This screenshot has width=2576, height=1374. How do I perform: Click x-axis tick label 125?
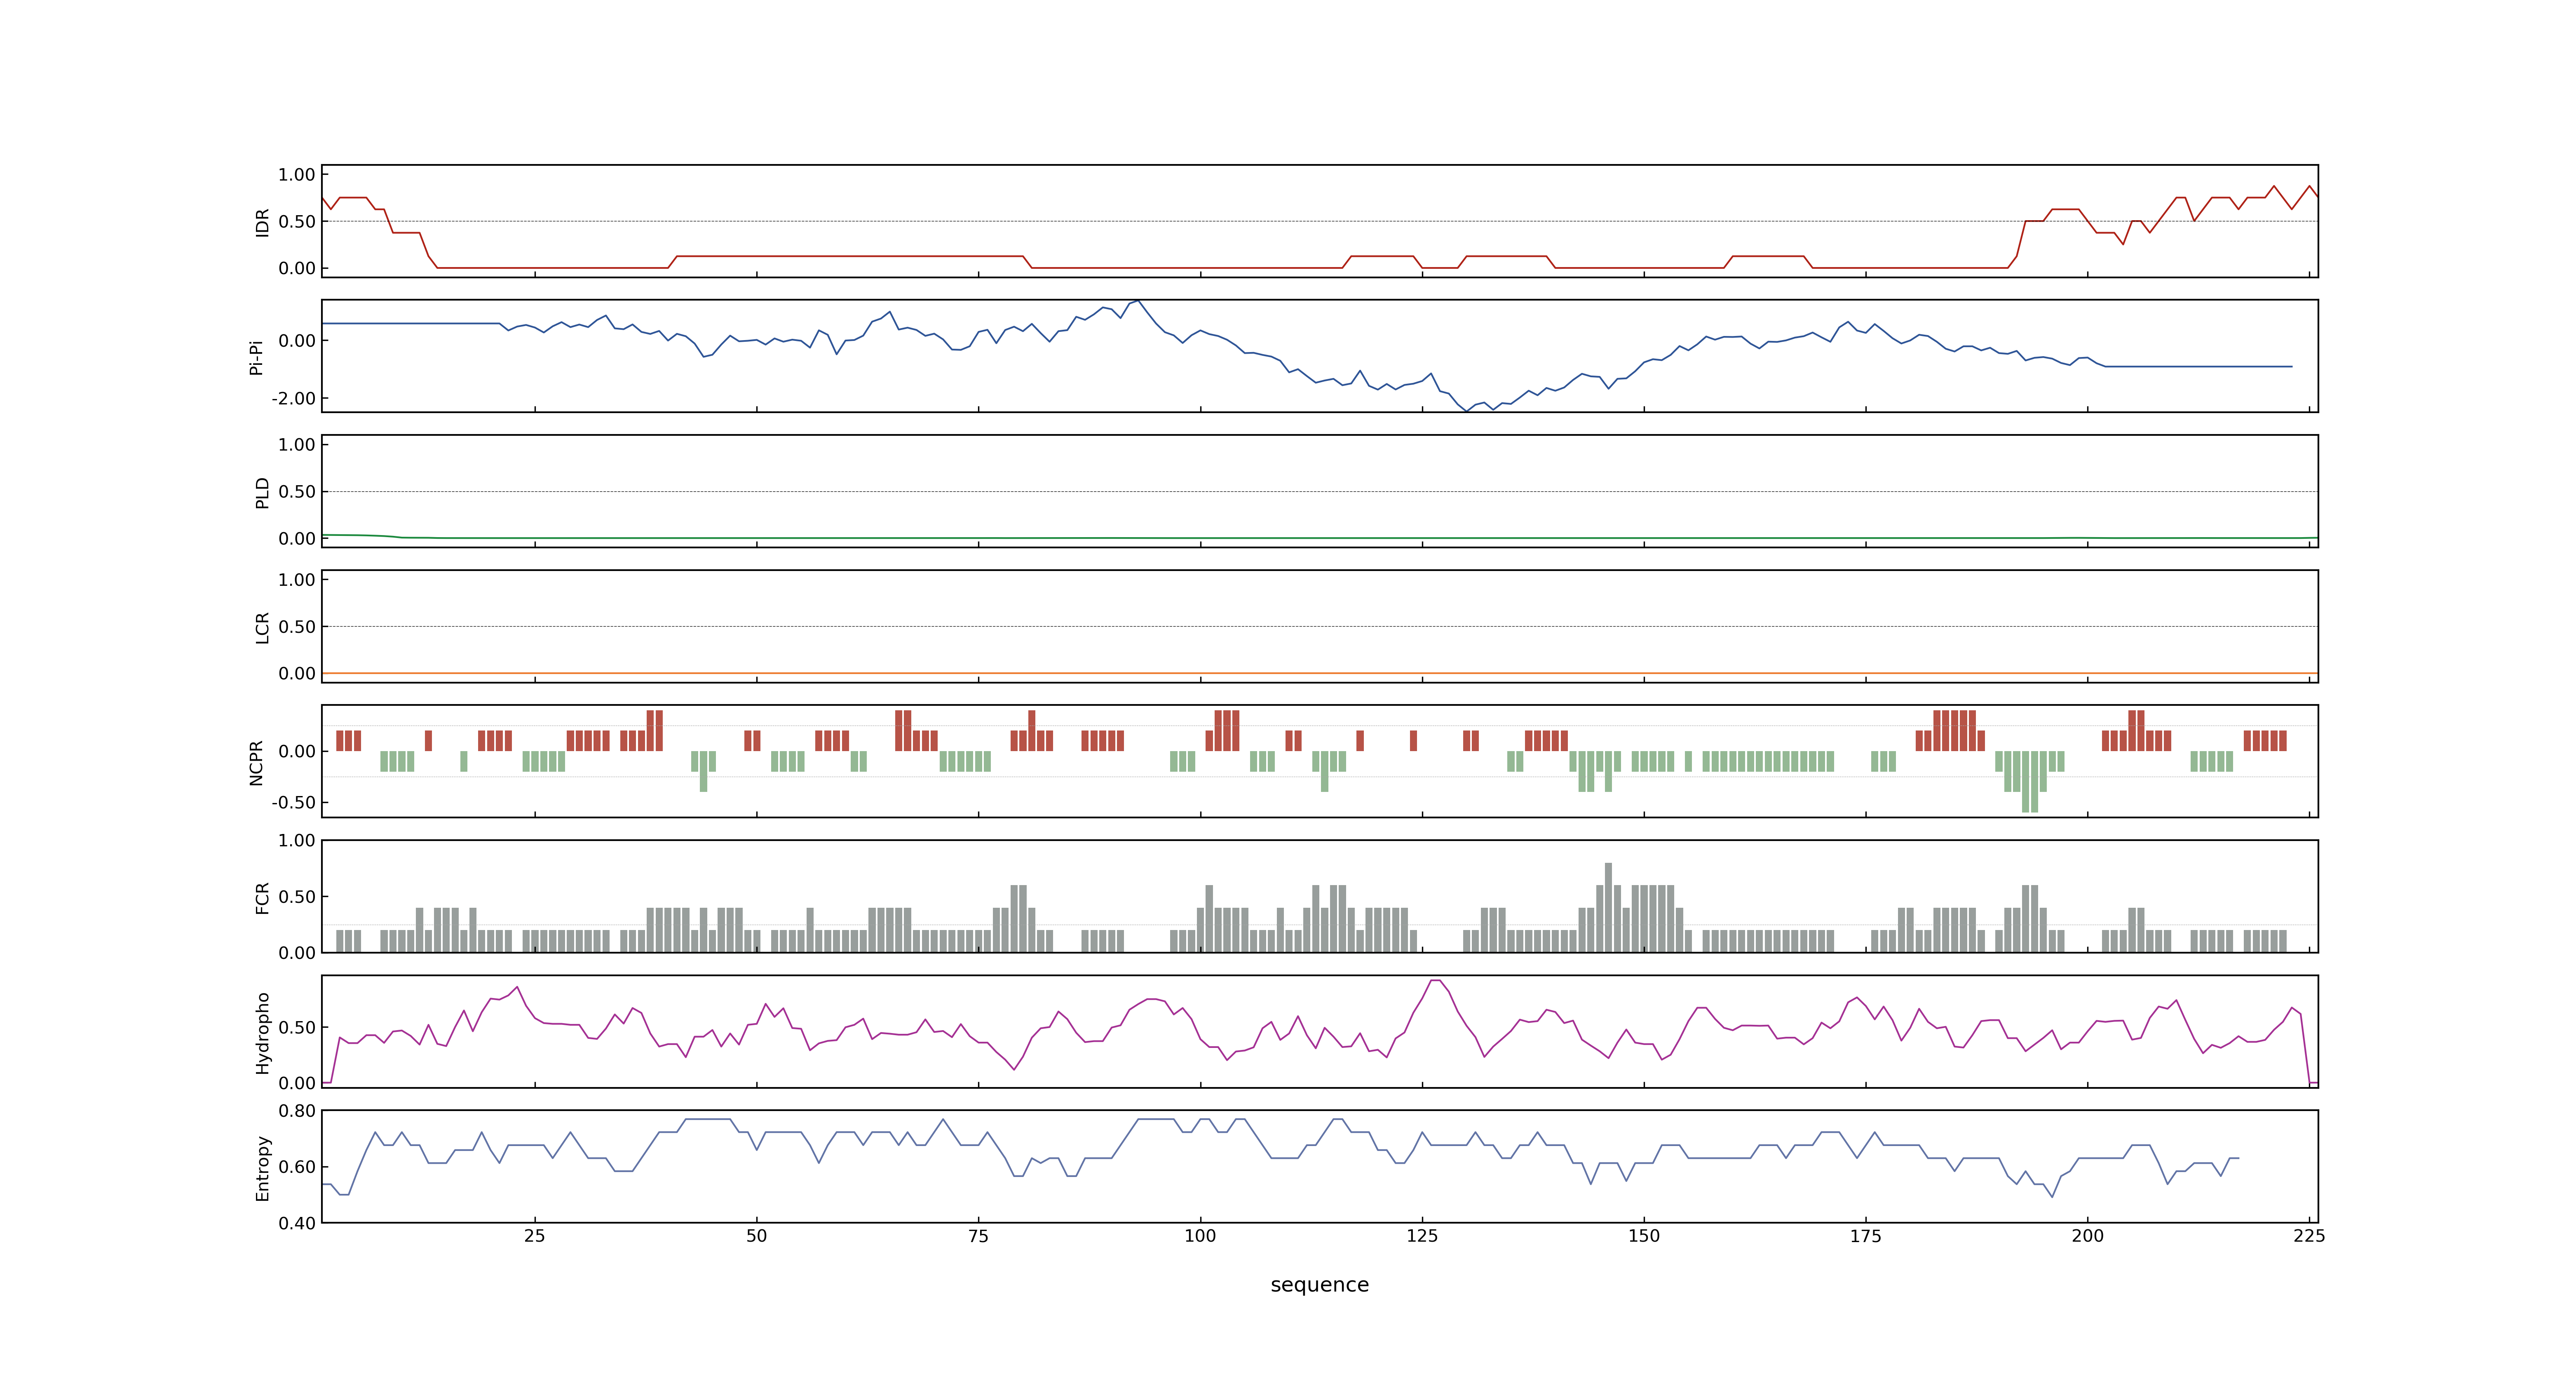pos(1422,1236)
